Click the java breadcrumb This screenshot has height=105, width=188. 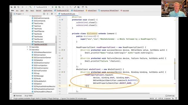[22, 10]
